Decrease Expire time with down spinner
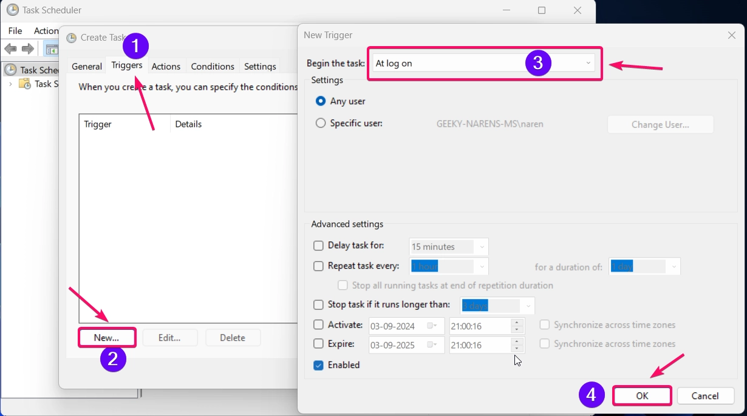The image size is (747, 416). tap(517, 349)
